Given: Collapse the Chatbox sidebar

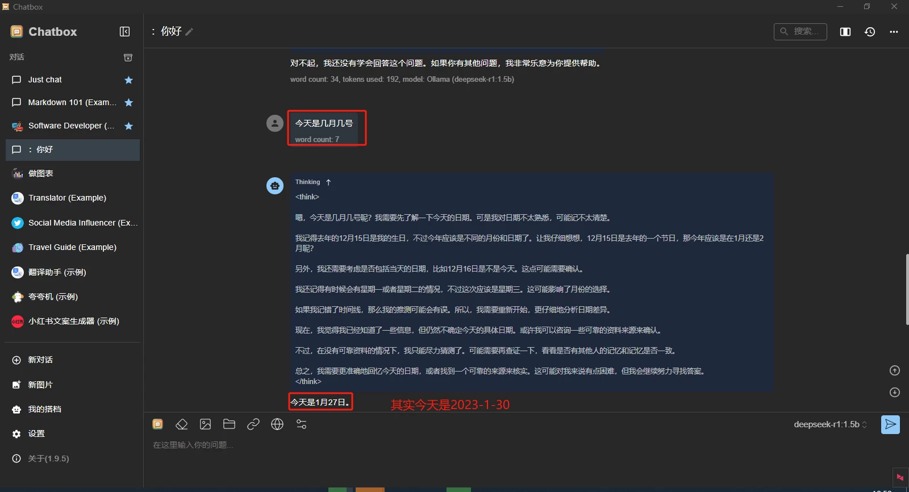Looking at the screenshot, I should 125,32.
